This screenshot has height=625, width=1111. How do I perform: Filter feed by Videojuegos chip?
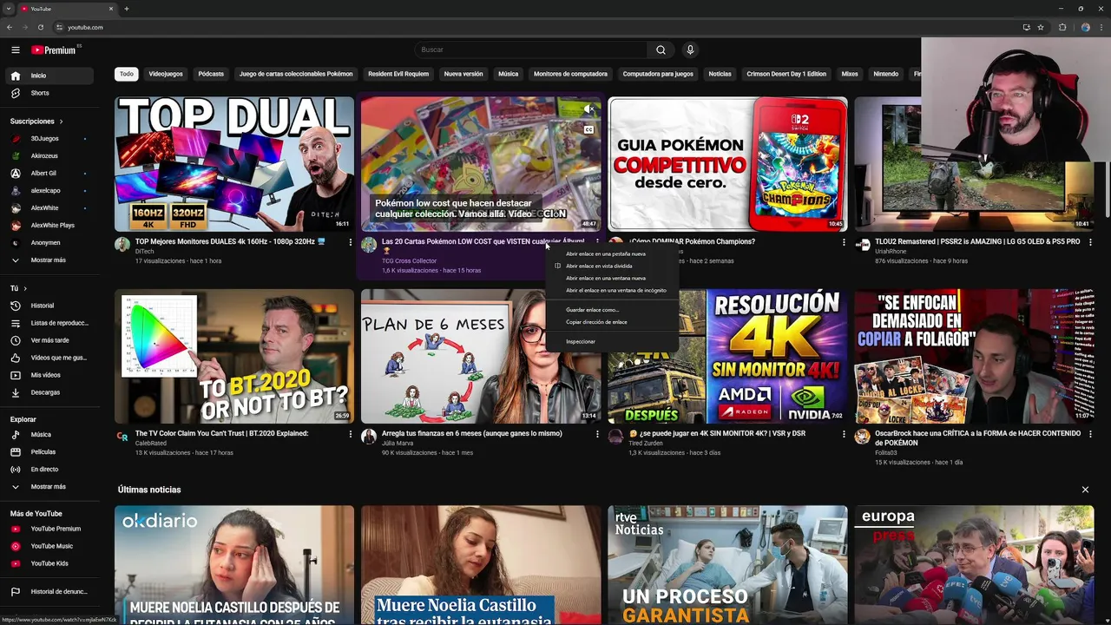166,74
